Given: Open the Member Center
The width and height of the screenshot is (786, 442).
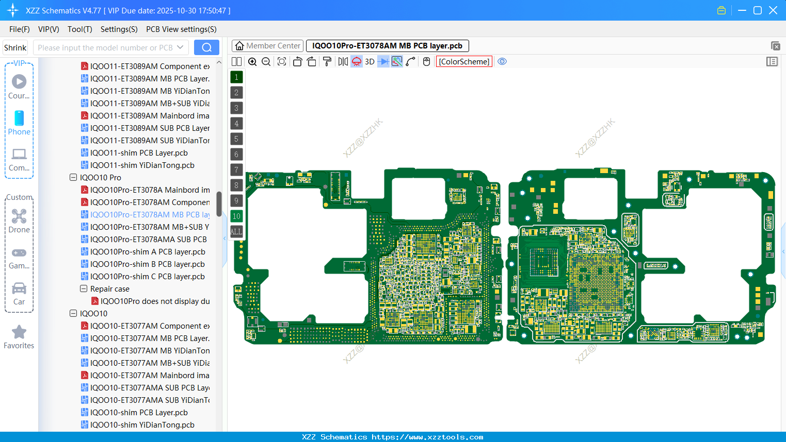Looking at the screenshot, I should point(267,45).
